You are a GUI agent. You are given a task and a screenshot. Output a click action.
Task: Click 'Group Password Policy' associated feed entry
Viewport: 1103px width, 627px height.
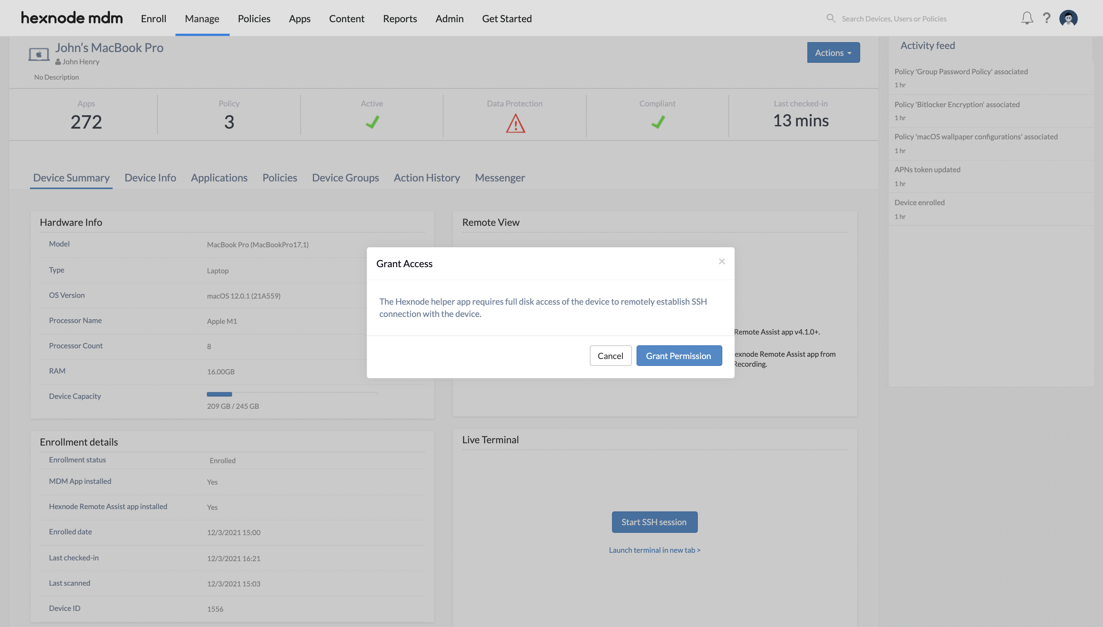tap(961, 72)
